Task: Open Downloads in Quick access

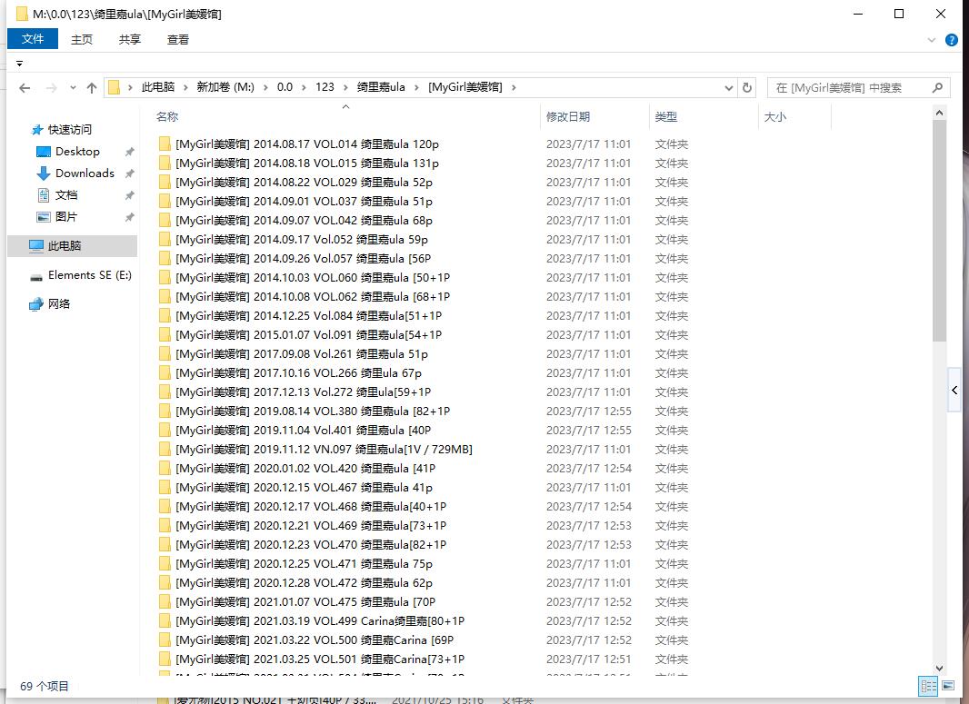Action: [x=85, y=174]
